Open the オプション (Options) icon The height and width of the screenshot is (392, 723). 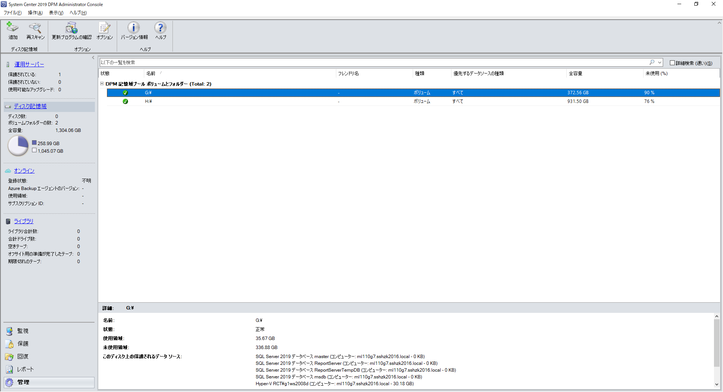(104, 30)
